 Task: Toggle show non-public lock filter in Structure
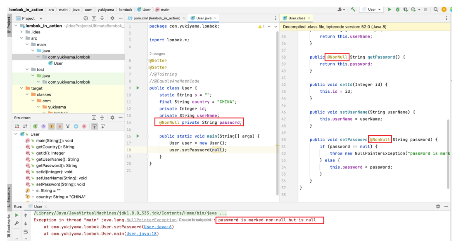tap(59, 126)
